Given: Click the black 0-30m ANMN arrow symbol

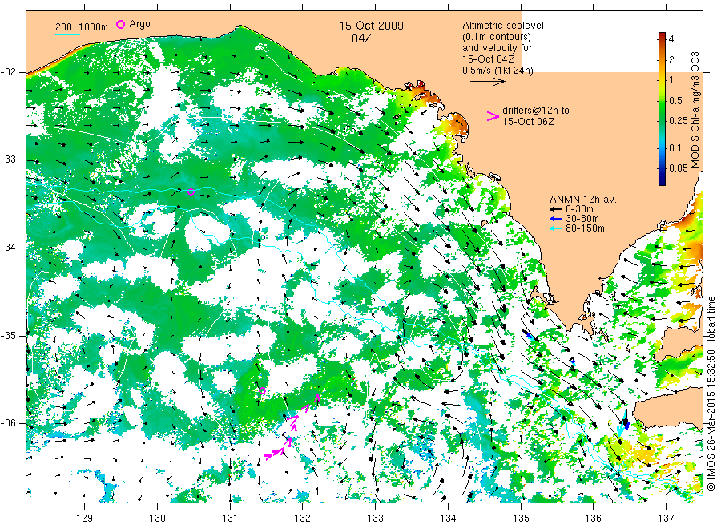Looking at the screenshot, I should (557, 209).
